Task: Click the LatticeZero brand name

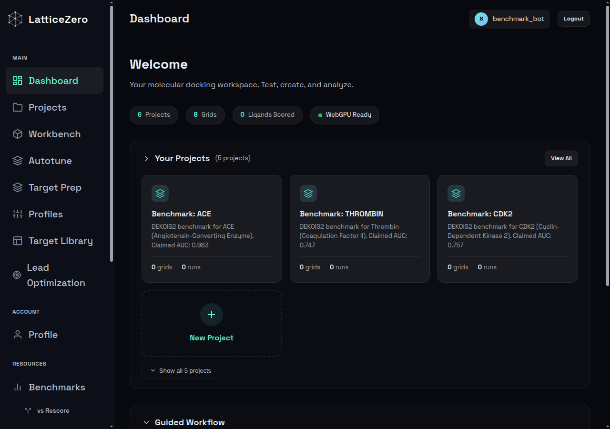Action: [58, 19]
